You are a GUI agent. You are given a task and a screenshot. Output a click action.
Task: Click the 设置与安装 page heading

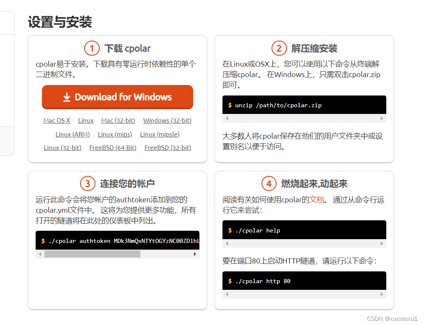60,22
